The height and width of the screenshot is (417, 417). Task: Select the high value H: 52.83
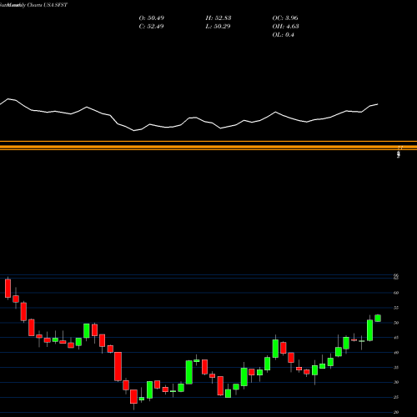[x=219, y=18]
